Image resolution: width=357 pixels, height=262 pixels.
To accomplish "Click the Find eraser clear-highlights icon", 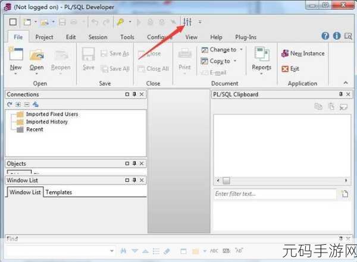I will (x=167, y=251).
